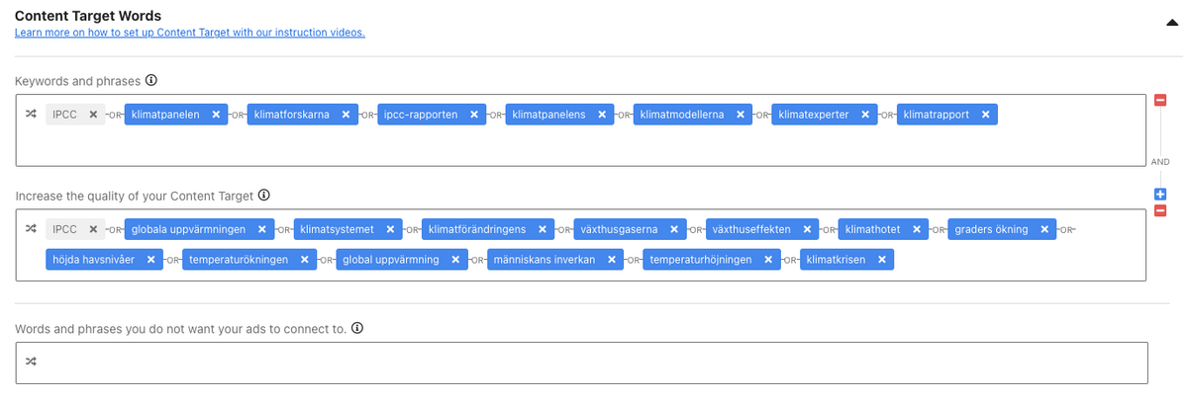Image resolution: width=1188 pixels, height=404 pixels.
Task: Click shuffle icon in Keywords and phrases box
Action: pos(31,115)
